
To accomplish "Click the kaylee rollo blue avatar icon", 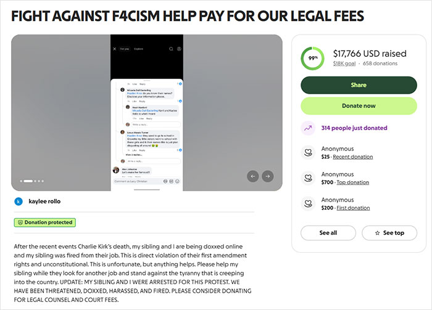I will [19, 202].
